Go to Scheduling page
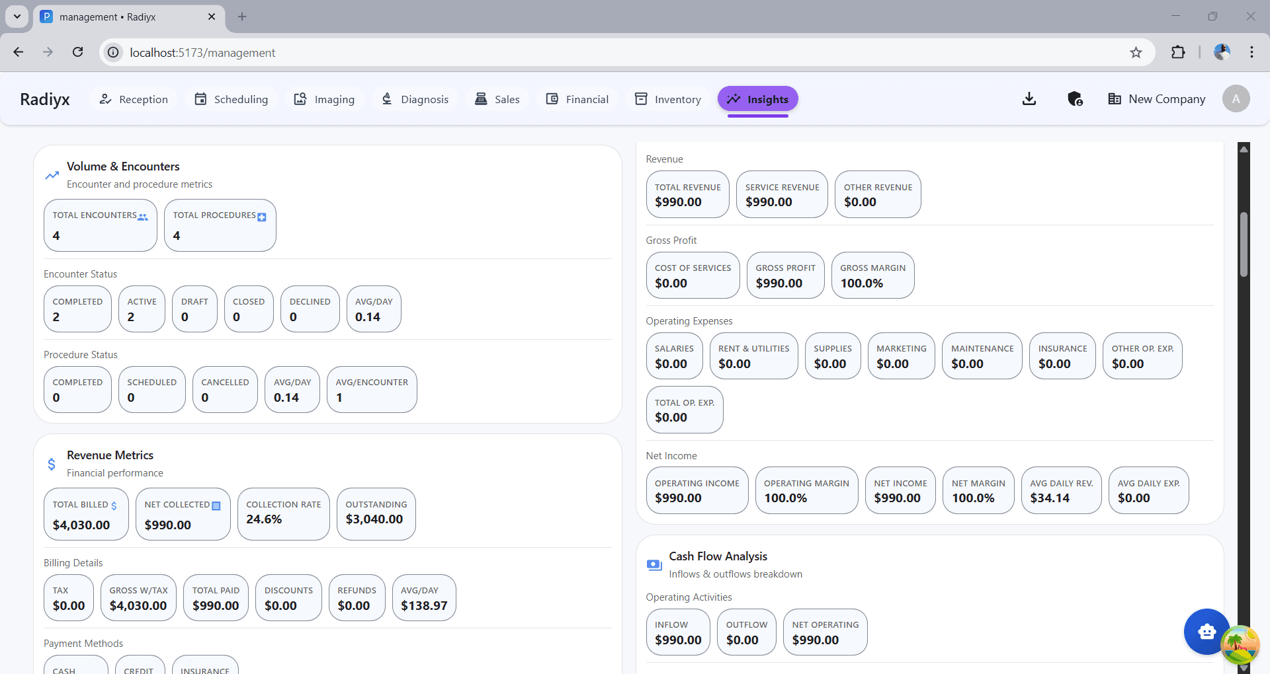The width and height of the screenshot is (1270, 674). 232,99
